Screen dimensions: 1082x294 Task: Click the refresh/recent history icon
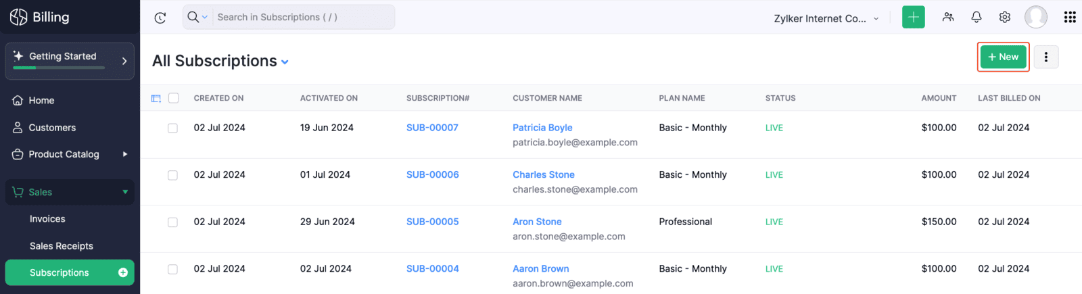(160, 18)
